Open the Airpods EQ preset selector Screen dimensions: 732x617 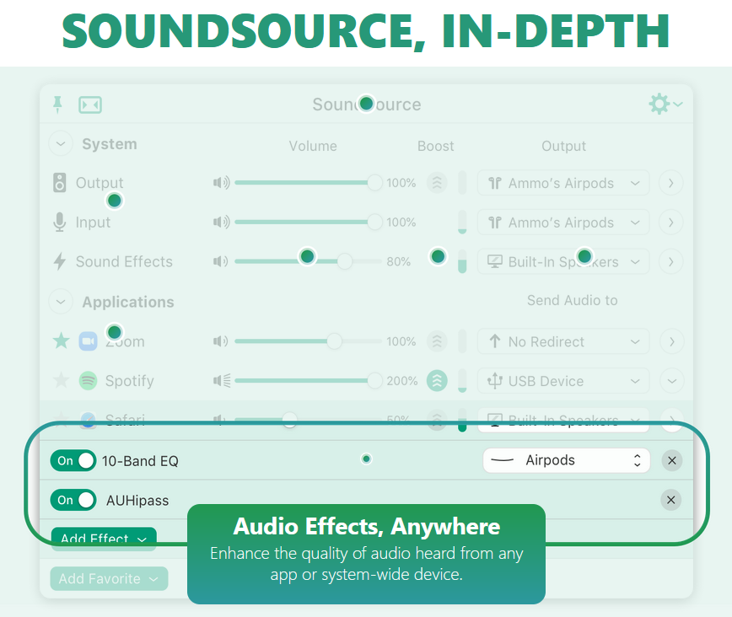[566, 460]
